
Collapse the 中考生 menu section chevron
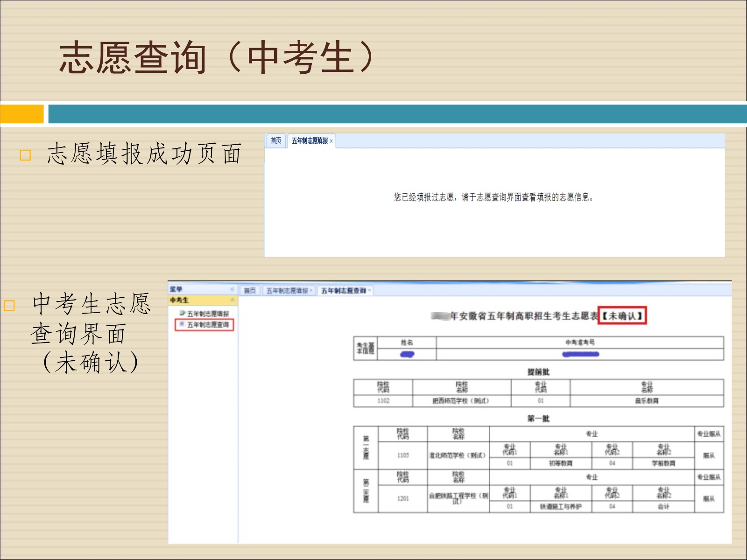pyautogui.click(x=232, y=300)
